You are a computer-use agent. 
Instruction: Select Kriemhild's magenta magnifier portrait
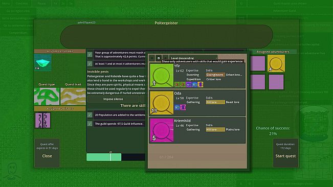162,130
